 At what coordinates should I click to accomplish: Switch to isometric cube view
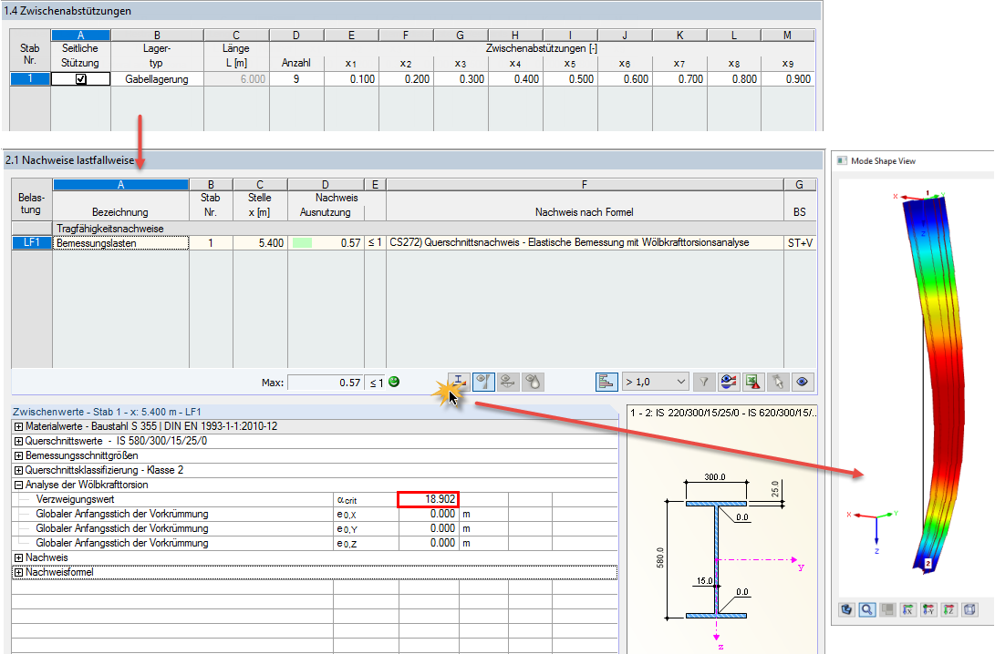[x=969, y=609]
